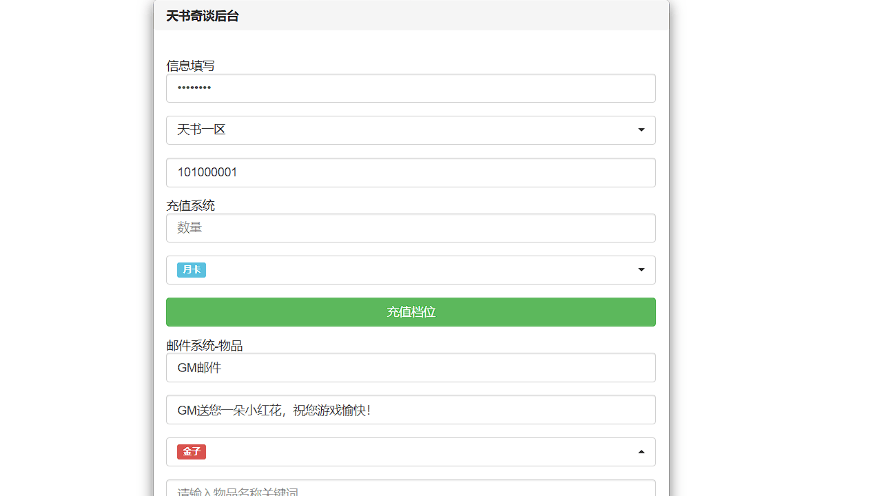Screen dimensions: 882x496
Task: Click the 数量 quantity input
Action: pyautogui.click(x=410, y=228)
